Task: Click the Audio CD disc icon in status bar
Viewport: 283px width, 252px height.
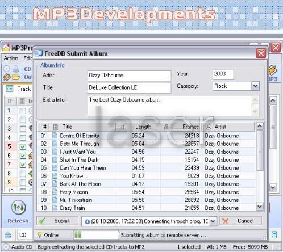Action: click(6, 247)
